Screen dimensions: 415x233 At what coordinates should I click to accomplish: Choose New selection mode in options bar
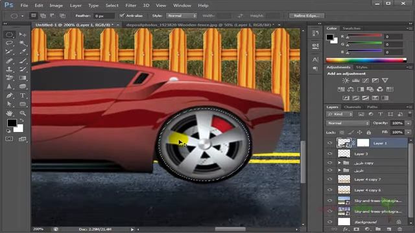click(33, 16)
